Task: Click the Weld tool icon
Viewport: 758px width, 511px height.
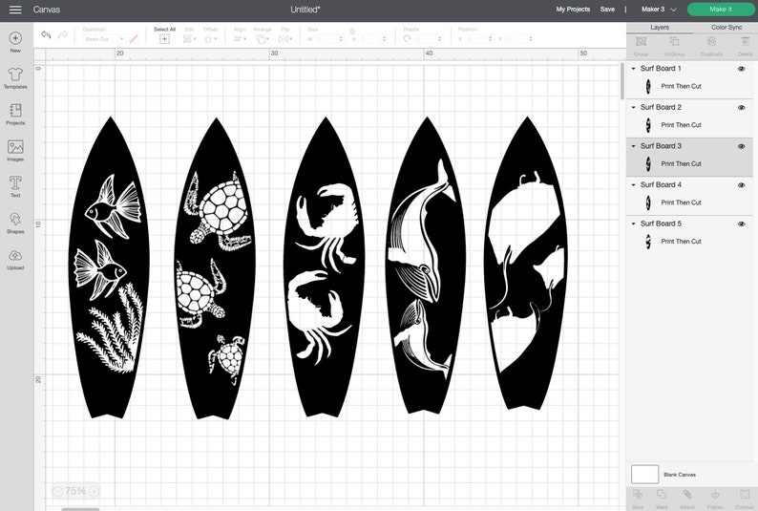Action: (662, 495)
